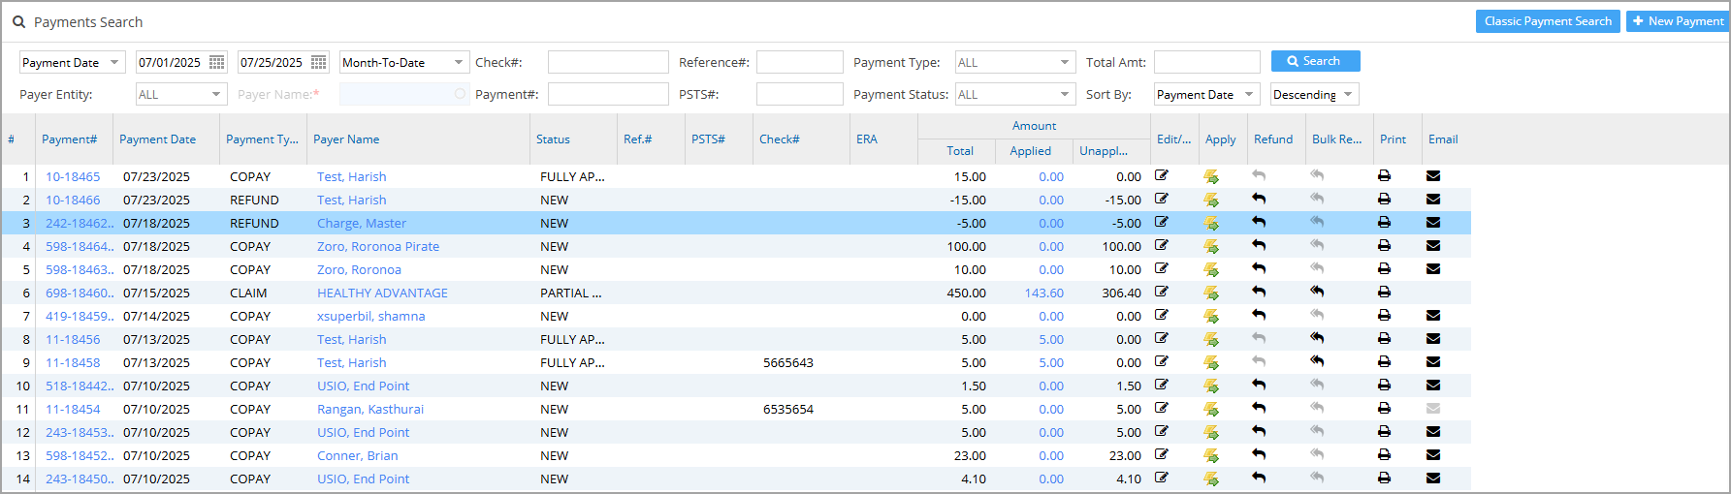Sort by the Status column header

(553, 139)
